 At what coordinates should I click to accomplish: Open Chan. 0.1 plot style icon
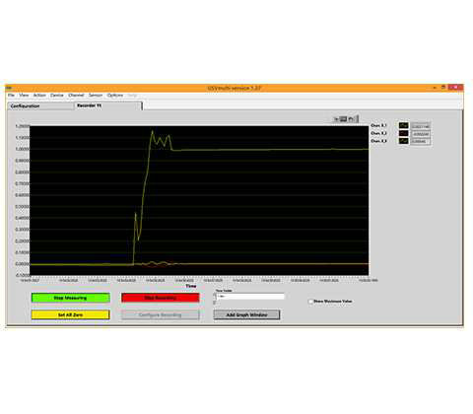(404, 126)
